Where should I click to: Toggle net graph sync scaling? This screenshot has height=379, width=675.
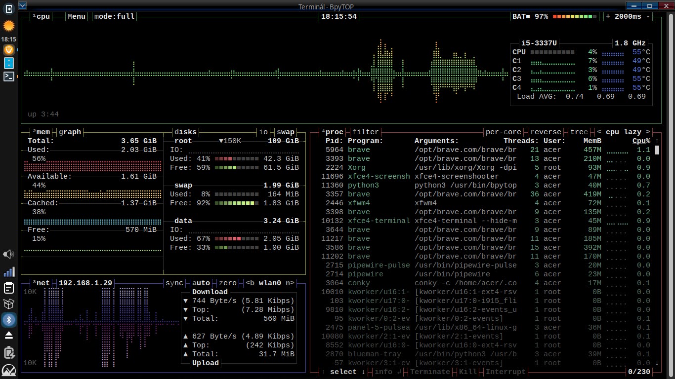pos(174,283)
